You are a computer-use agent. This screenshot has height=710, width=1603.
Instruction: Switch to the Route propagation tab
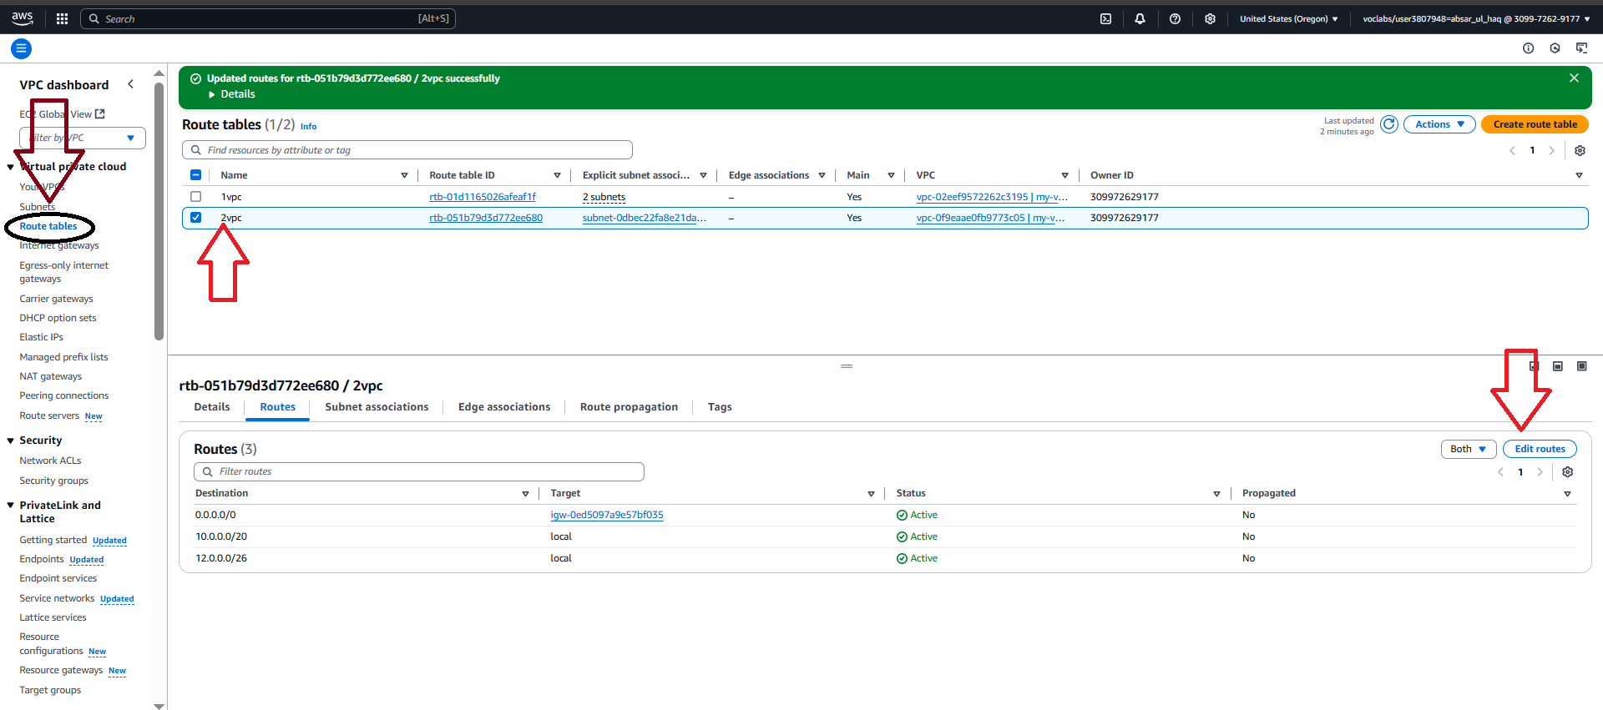click(x=629, y=407)
